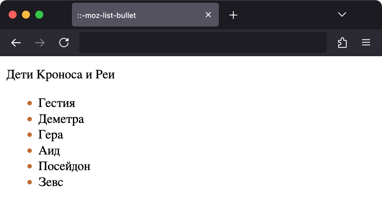Click the heading Дети Кроноса и Реи

(x=61, y=74)
